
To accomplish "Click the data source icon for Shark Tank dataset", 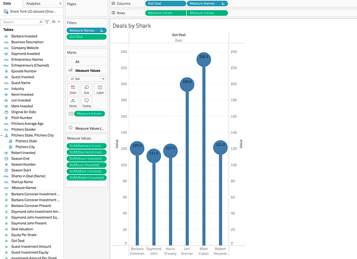I will click(6, 11).
